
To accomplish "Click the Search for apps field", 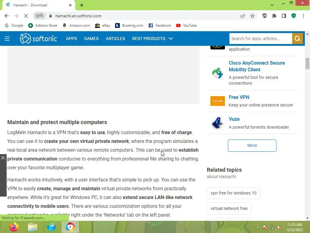I will (x=261, y=39).
